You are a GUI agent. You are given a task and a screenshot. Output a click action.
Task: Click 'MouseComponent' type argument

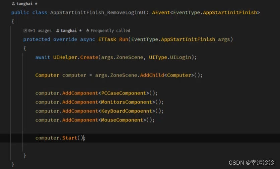(122, 120)
